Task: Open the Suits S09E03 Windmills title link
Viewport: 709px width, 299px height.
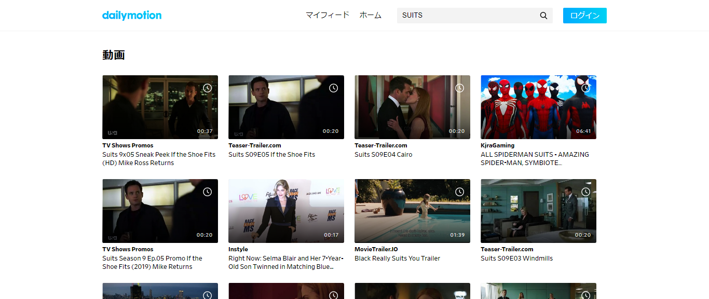Action: click(x=517, y=259)
